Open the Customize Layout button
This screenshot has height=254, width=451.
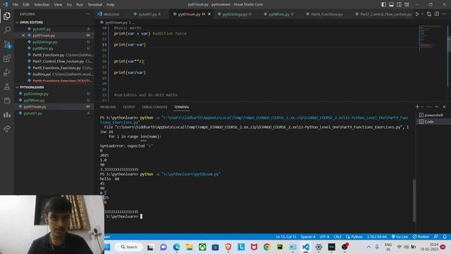click(407, 4)
